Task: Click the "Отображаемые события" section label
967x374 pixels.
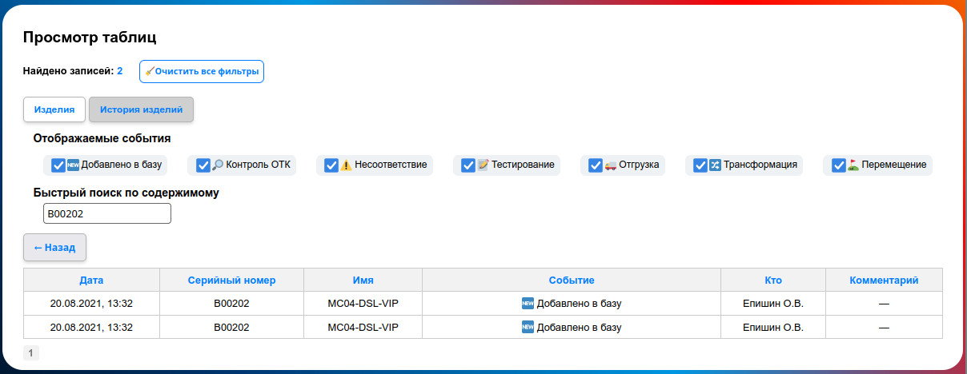Action: click(102, 138)
